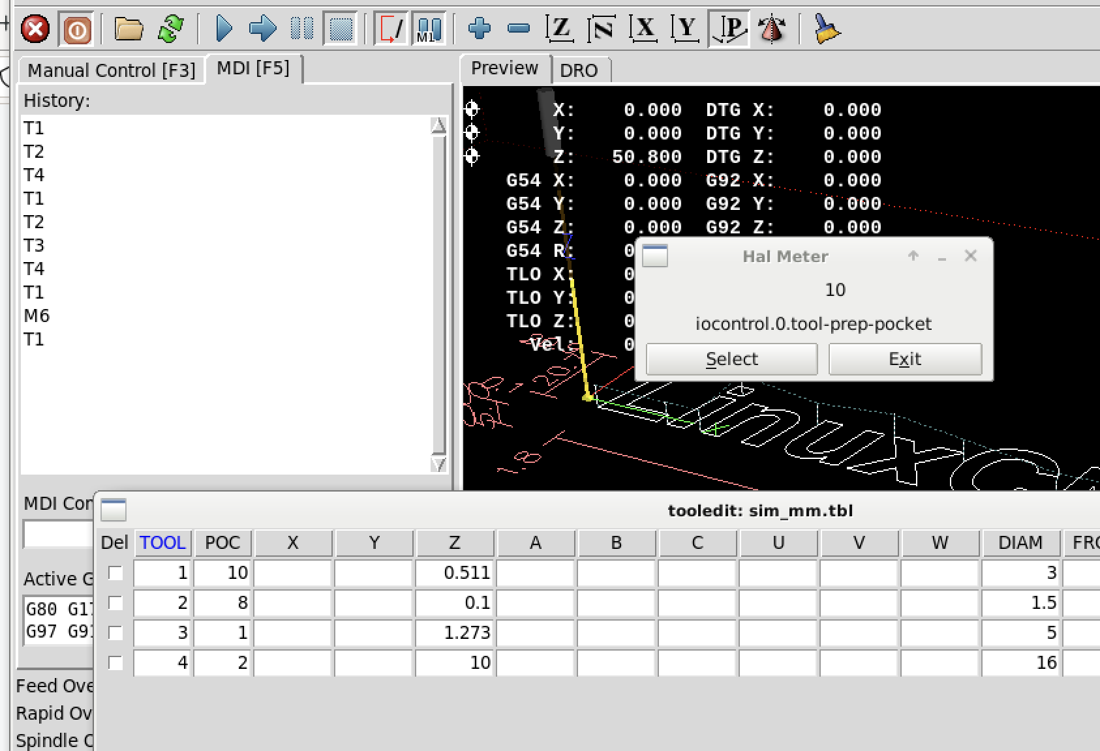Toggle the emergency stop button
Screen dimensions: 1100x751
tap(35, 29)
